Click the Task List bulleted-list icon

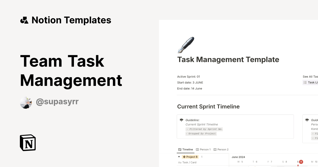tap(305, 82)
